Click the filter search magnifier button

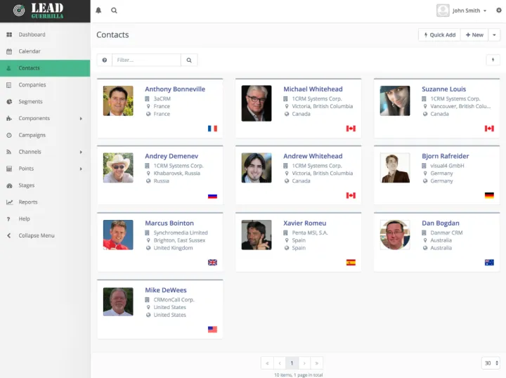pyautogui.click(x=189, y=60)
